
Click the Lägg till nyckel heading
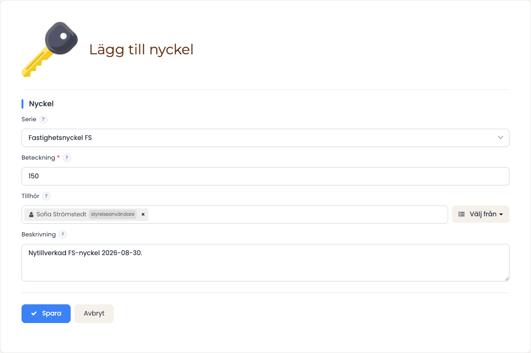pos(141,50)
